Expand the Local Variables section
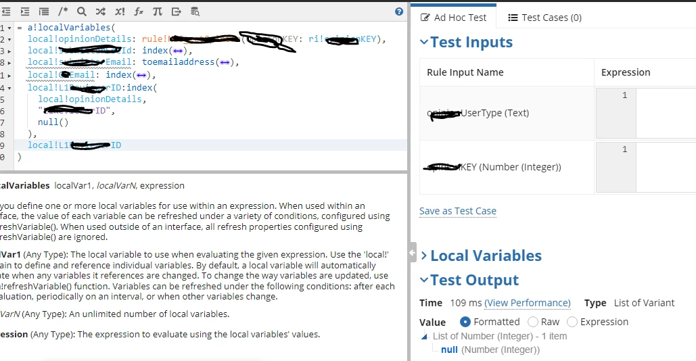 coord(424,256)
